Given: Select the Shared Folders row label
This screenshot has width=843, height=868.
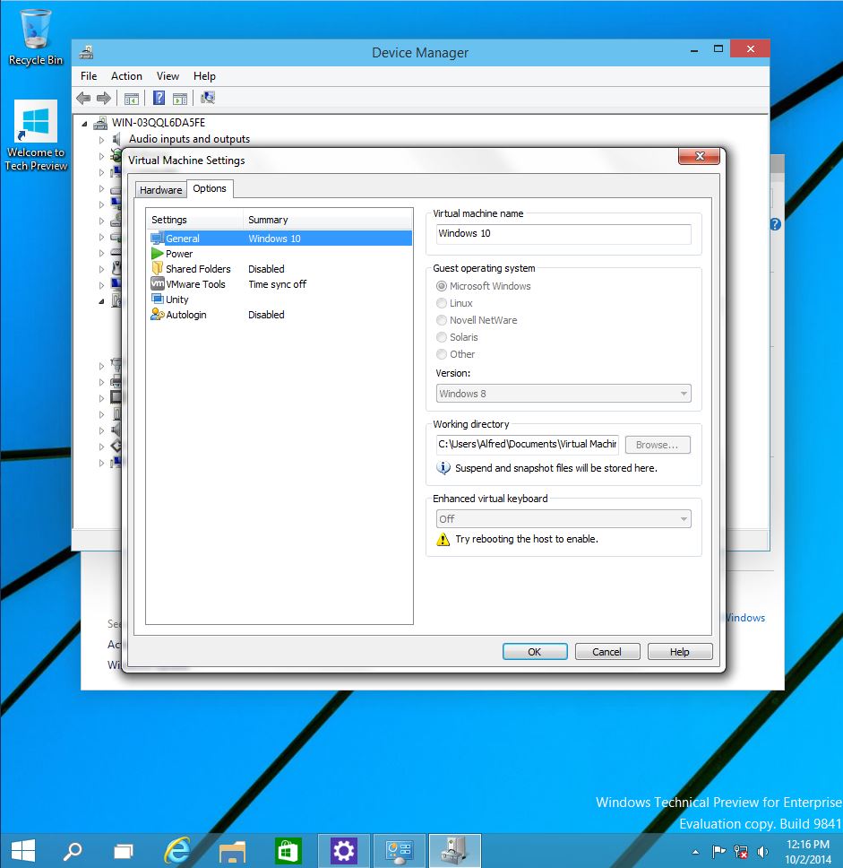Looking at the screenshot, I should point(198,269).
